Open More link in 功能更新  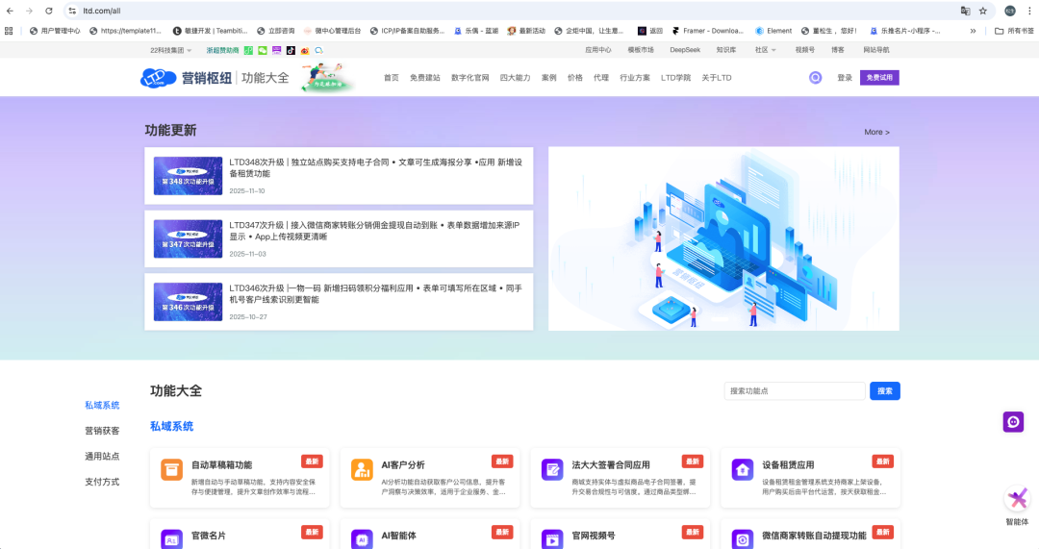pyautogui.click(x=876, y=132)
